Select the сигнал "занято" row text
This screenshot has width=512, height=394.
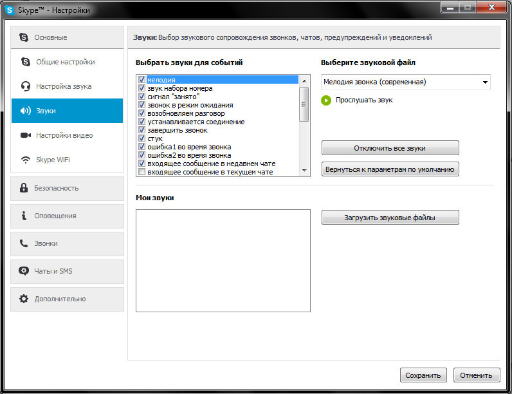[174, 97]
